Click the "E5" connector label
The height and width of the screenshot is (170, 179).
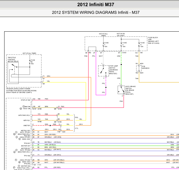tap(44, 84)
